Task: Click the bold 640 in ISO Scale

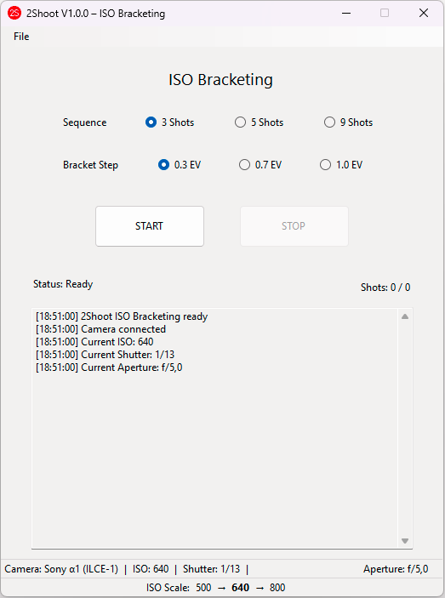Action: pos(240,587)
